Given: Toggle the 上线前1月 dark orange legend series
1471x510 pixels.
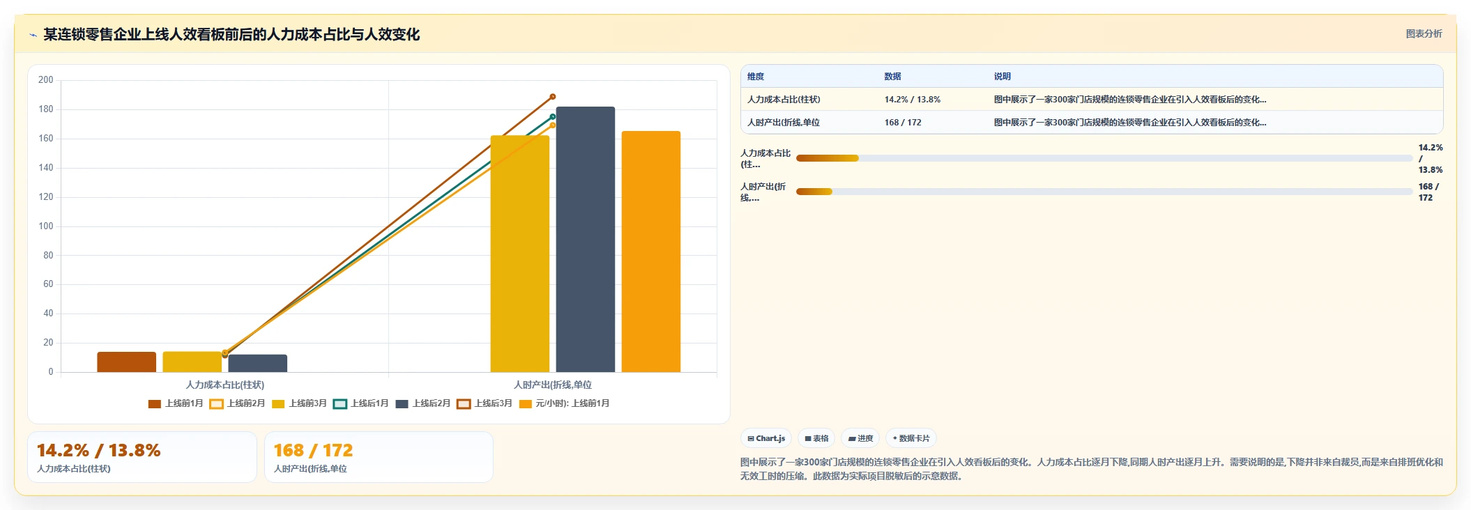Looking at the screenshot, I should [x=176, y=403].
